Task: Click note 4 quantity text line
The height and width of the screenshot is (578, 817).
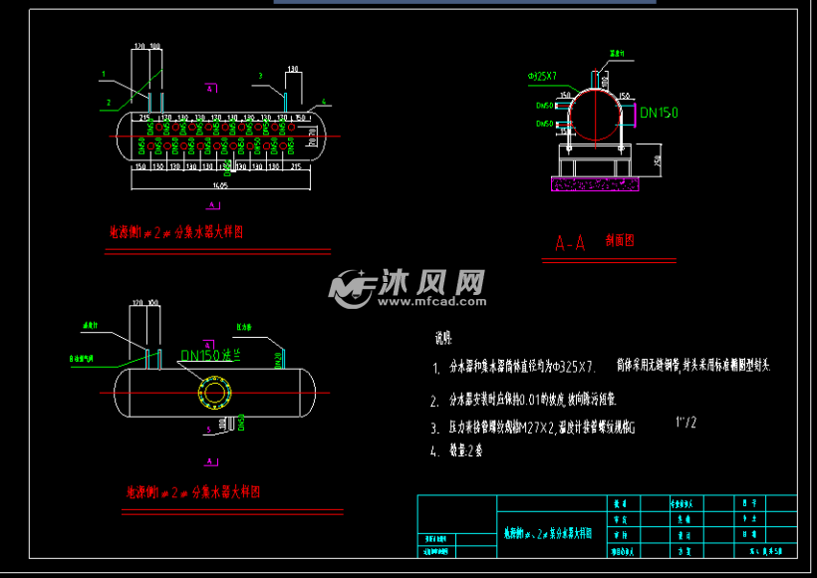Action: coord(464,450)
